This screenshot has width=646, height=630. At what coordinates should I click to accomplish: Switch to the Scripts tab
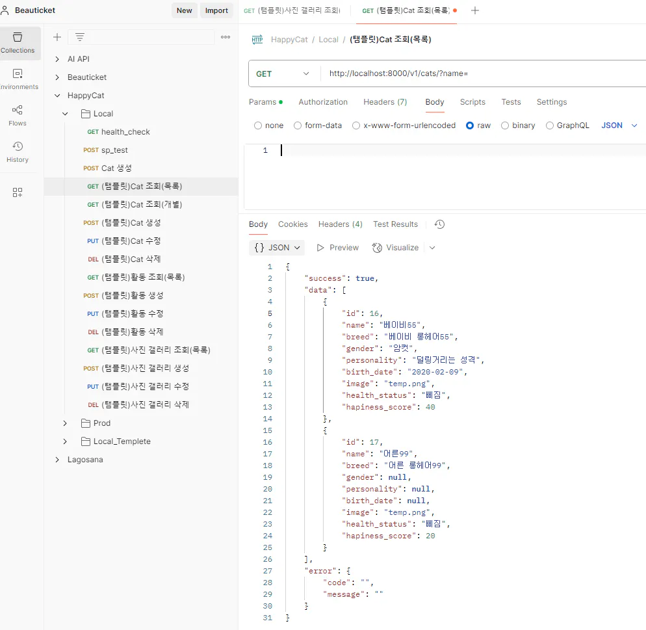(472, 102)
